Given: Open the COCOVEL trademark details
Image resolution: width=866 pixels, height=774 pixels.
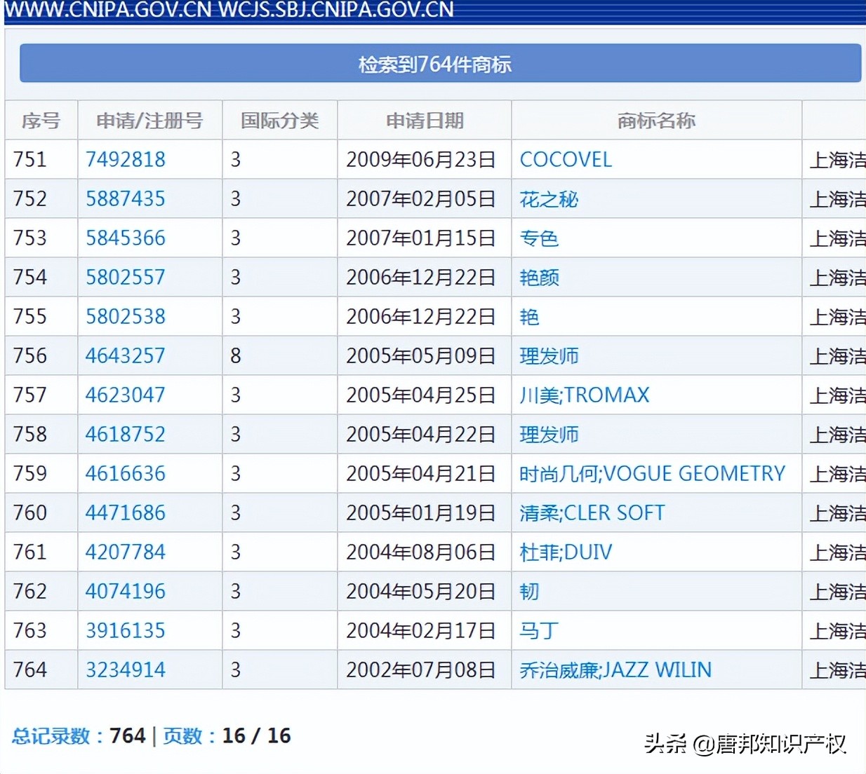Looking at the screenshot, I should pos(565,159).
